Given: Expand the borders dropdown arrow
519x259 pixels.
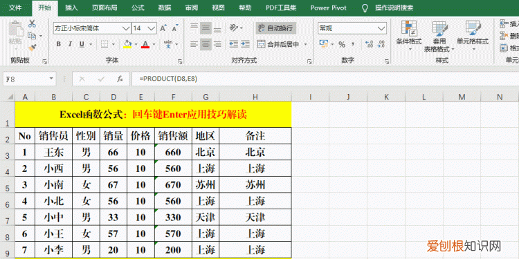Looking at the screenshot, I should coord(113,44).
